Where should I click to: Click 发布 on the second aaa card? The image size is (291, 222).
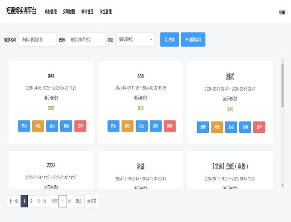pos(142,126)
